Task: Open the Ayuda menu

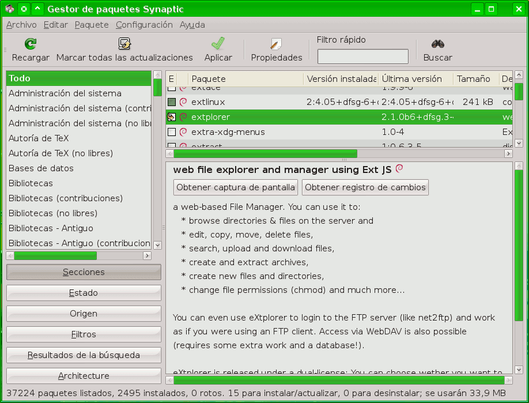Action: click(192, 25)
